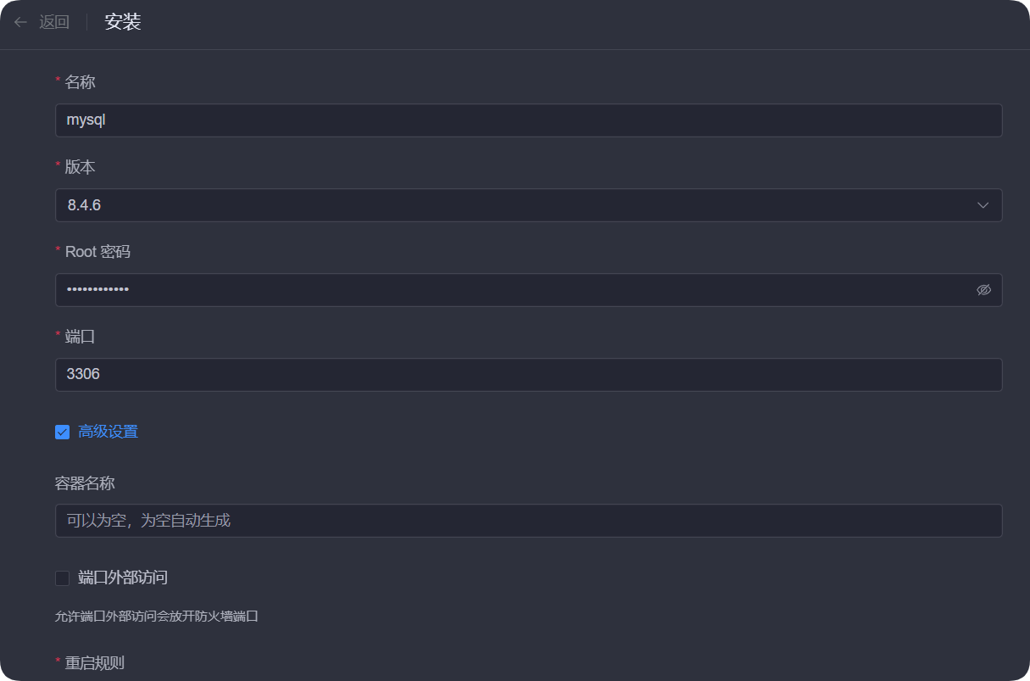Click into the Root 密码 field

point(509,290)
